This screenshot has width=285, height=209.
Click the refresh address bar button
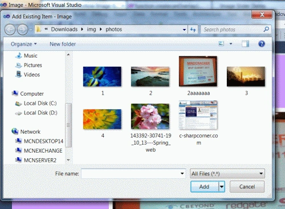[x=193, y=30]
